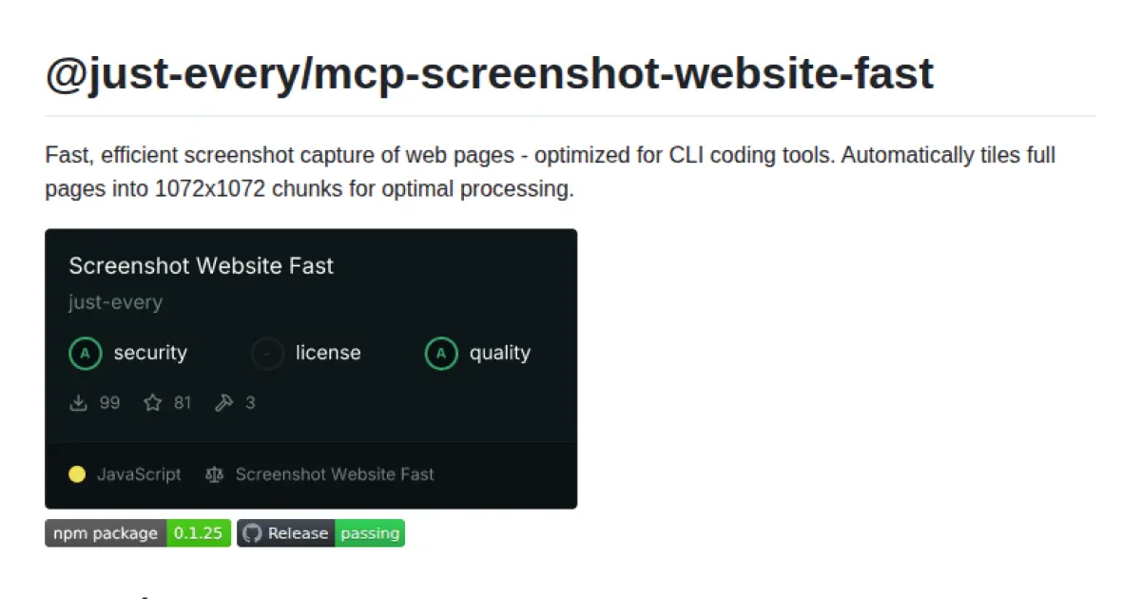Open the Screenshot Website Fast card title
This screenshot has height=599, width=1141.
click(201, 266)
